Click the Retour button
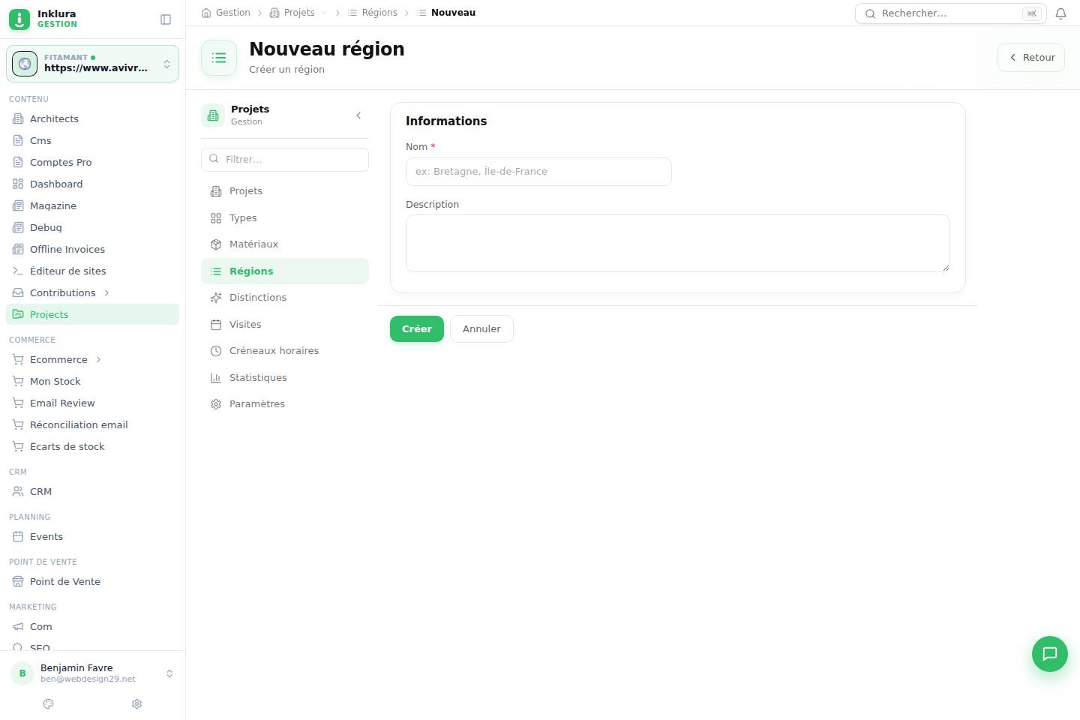The width and height of the screenshot is (1080, 720). click(x=1031, y=58)
